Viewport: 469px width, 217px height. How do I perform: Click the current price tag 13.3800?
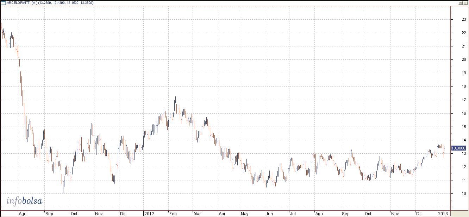point(459,148)
